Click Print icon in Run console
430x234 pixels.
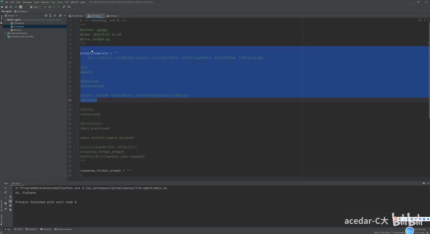click(x=10, y=206)
